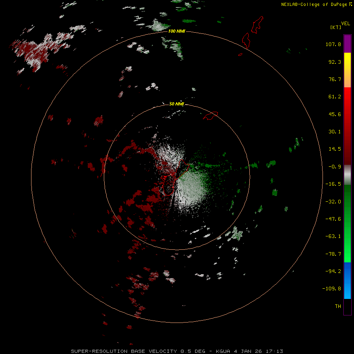Click the 76.7 velocity scale value
Screen dimensions: 354x354
click(x=335, y=79)
